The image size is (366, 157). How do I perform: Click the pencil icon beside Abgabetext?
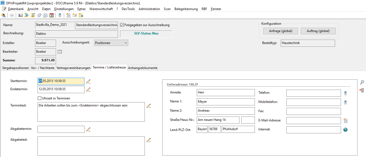tap(148, 140)
